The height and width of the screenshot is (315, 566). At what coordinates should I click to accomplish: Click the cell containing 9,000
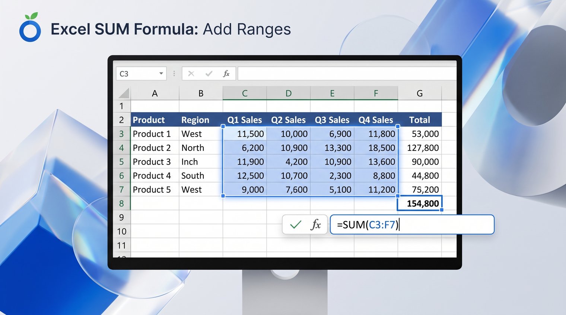pyautogui.click(x=245, y=189)
